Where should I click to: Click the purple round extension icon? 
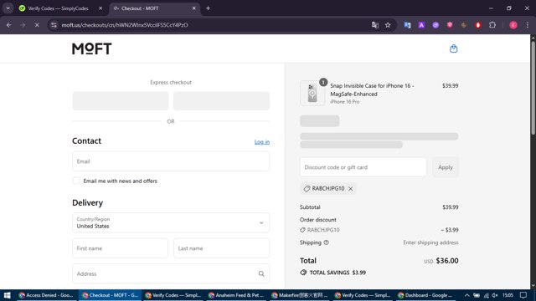(x=435, y=25)
